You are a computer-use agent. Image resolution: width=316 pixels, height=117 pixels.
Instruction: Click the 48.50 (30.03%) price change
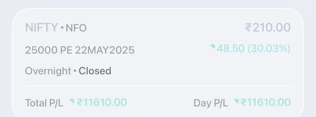click(x=253, y=48)
